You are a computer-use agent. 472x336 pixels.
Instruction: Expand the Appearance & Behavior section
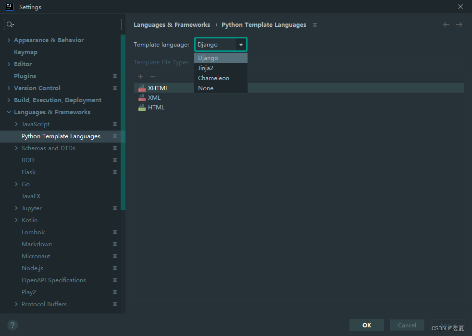click(9, 40)
